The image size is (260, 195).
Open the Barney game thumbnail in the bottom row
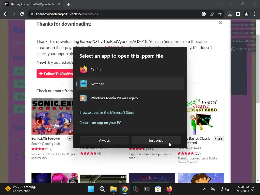[x=55, y=178]
